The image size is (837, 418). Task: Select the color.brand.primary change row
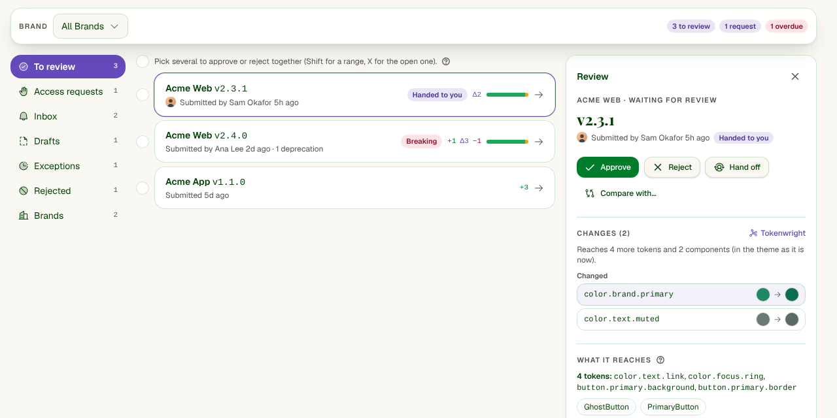691,295
